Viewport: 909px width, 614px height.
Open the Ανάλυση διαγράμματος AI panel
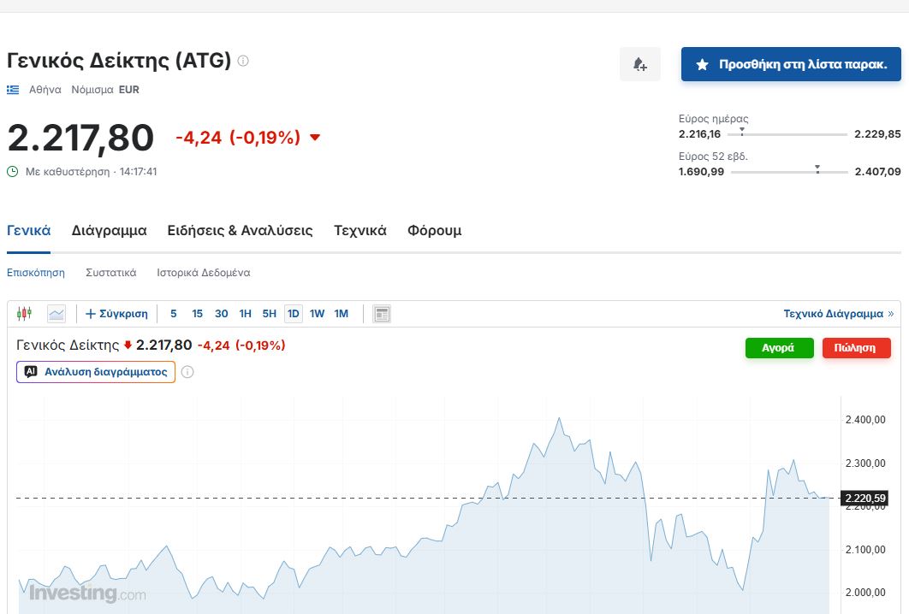pos(96,372)
